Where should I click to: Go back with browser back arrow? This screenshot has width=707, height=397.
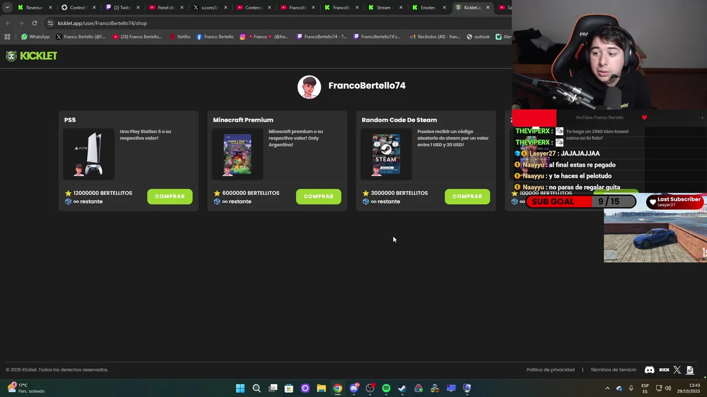click(x=8, y=23)
